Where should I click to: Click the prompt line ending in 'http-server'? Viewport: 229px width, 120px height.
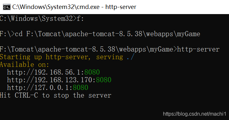110,49
